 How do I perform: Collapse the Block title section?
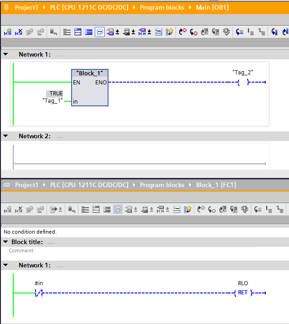[x=5, y=242]
